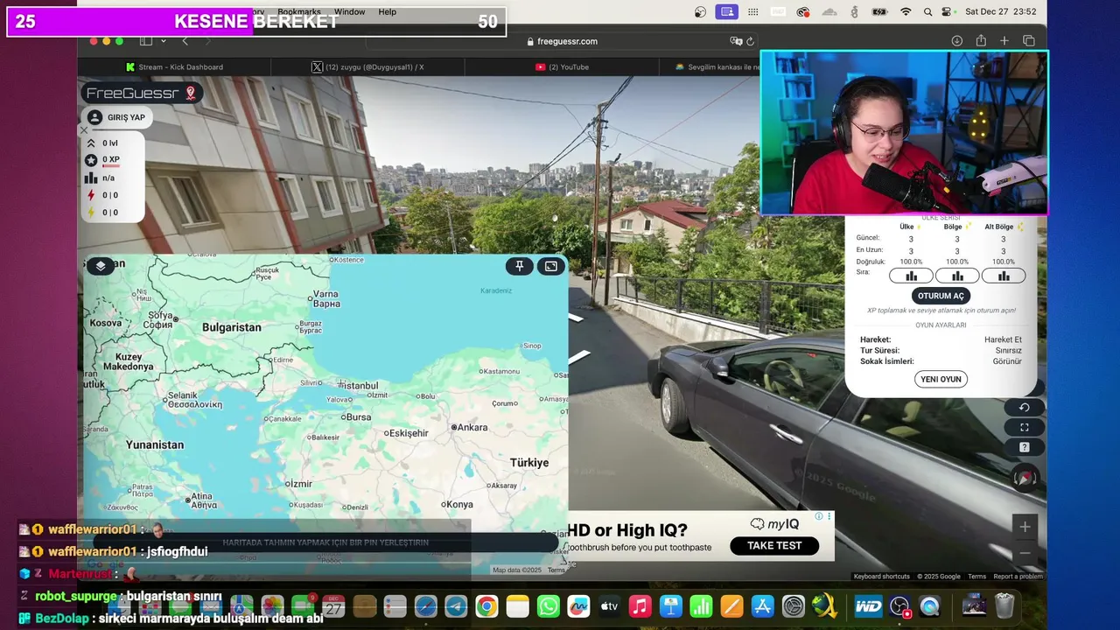This screenshot has width=1120, height=630.
Task: Click the Wi-Fi menu bar icon
Action: pyautogui.click(x=906, y=11)
